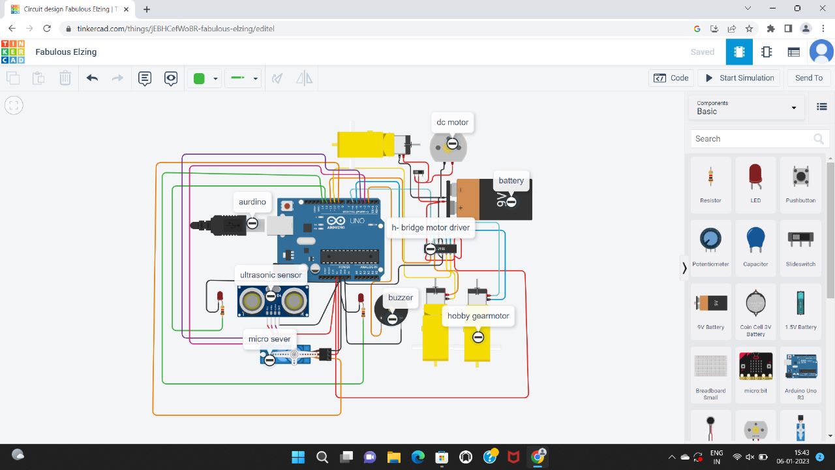This screenshot has height=470, width=835.
Task: Bookmark this page star icon
Action: click(749, 29)
